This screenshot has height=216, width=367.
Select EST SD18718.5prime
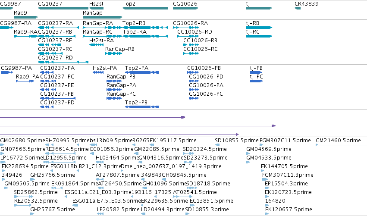pos(192,188)
